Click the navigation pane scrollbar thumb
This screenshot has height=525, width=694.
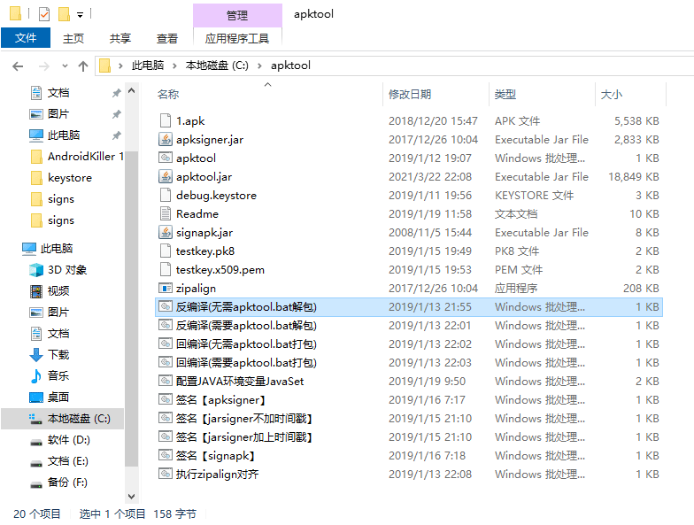coord(131,309)
